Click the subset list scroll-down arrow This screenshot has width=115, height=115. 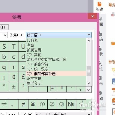(x=89, y=83)
